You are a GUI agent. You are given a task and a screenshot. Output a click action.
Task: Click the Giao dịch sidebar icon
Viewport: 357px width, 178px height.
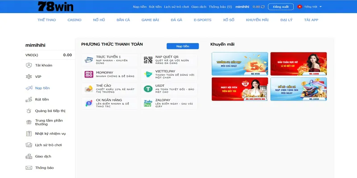29,157
